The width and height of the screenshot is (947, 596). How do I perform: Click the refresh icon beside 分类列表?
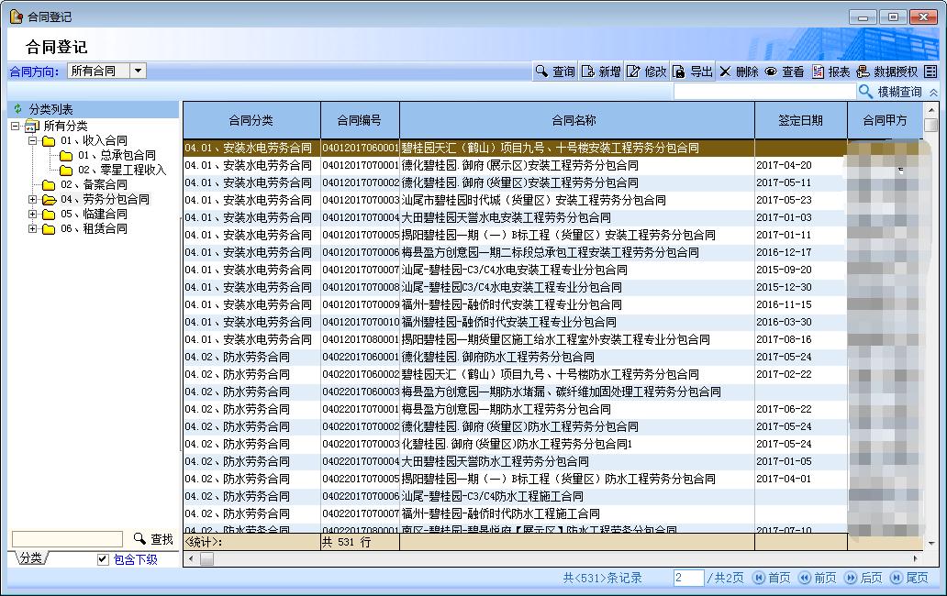tap(17, 109)
